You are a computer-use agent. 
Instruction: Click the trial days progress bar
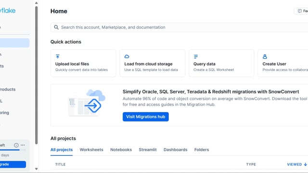pyautogui.click(x=13, y=150)
